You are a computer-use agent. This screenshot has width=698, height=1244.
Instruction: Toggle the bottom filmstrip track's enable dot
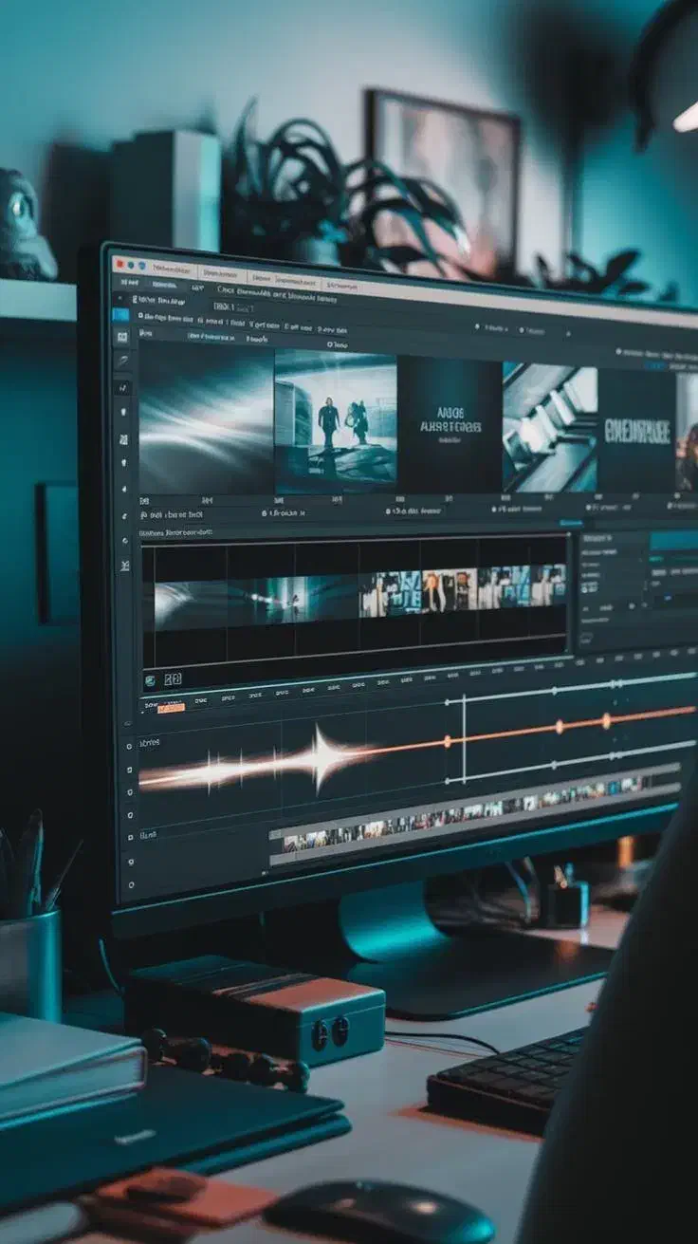130,839
